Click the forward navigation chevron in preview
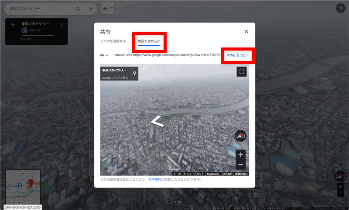The width and height of the screenshot is (349, 210). click(157, 121)
